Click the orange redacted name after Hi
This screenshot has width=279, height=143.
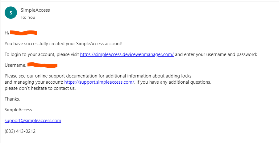(x=23, y=33)
